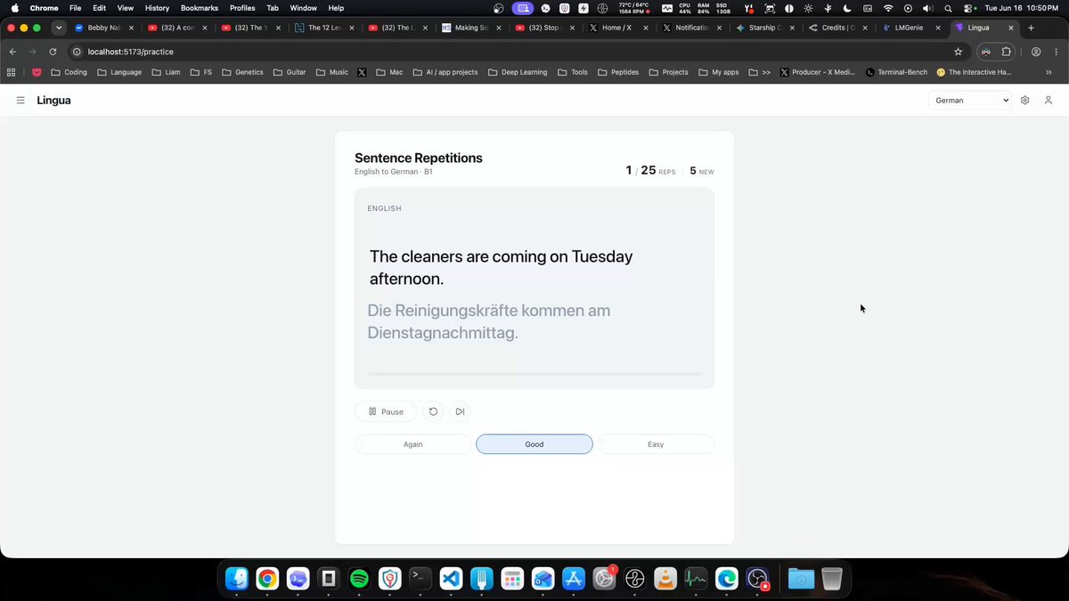1069x601 pixels.
Task: Open the Pocket bookmark icon
Action: tap(37, 72)
